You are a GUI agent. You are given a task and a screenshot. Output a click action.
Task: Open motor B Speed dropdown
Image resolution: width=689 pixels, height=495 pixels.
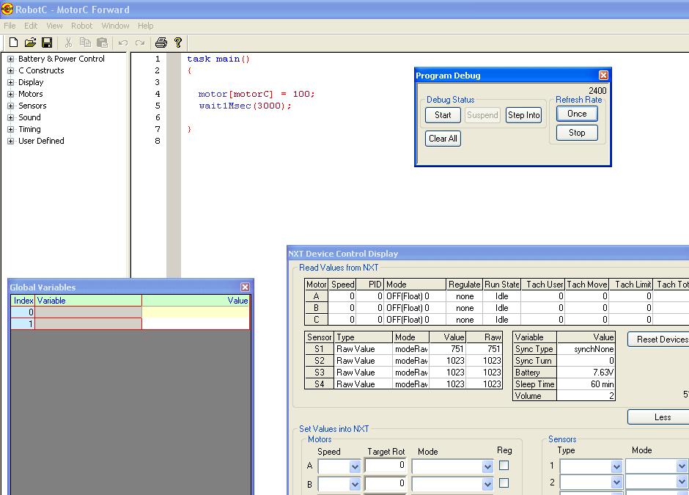tap(355, 484)
